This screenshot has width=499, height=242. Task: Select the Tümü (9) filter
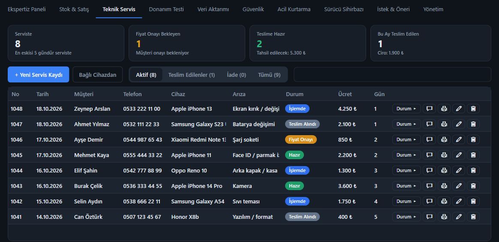point(269,75)
